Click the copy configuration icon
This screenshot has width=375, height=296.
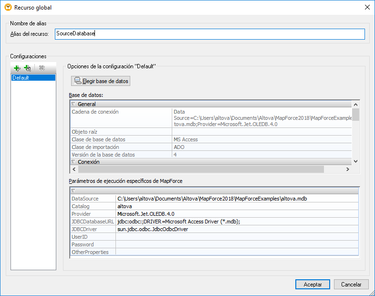click(x=27, y=68)
